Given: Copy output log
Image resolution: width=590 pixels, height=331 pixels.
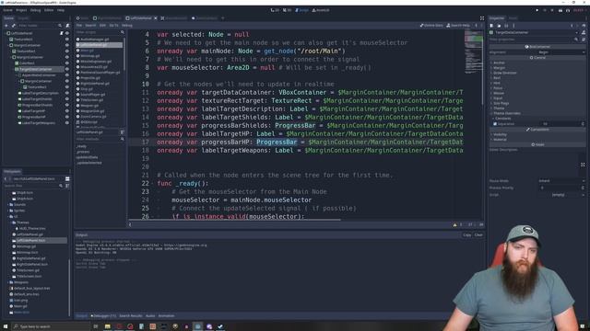Looking at the screenshot, I should coord(467,235).
